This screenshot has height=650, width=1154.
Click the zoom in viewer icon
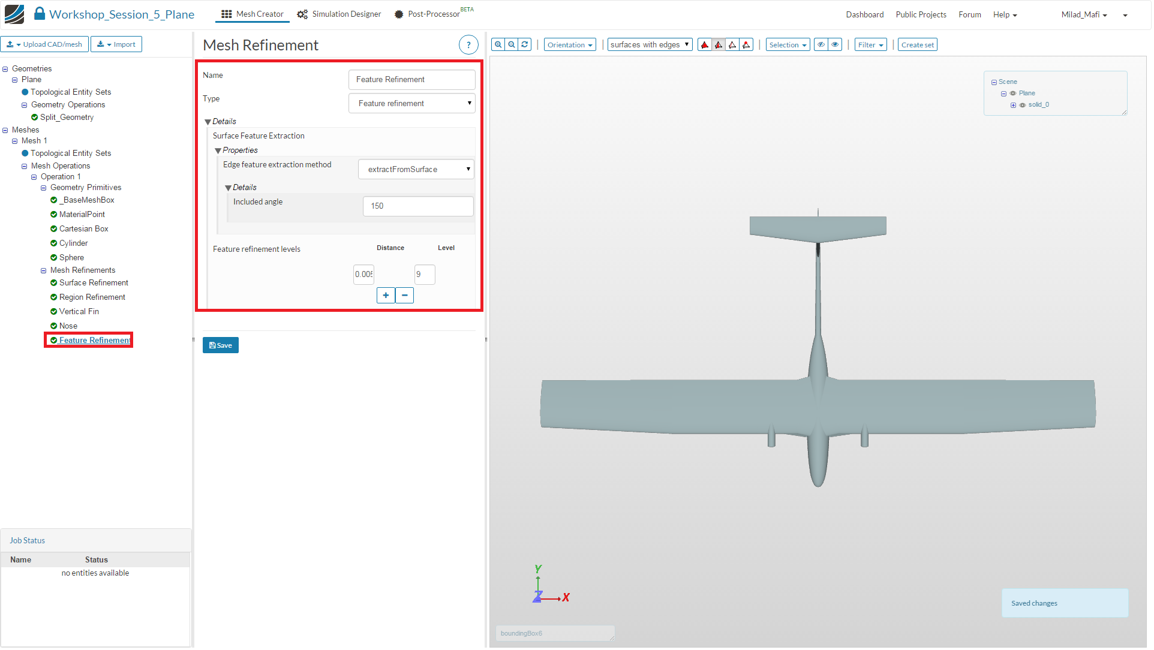[499, 45]
